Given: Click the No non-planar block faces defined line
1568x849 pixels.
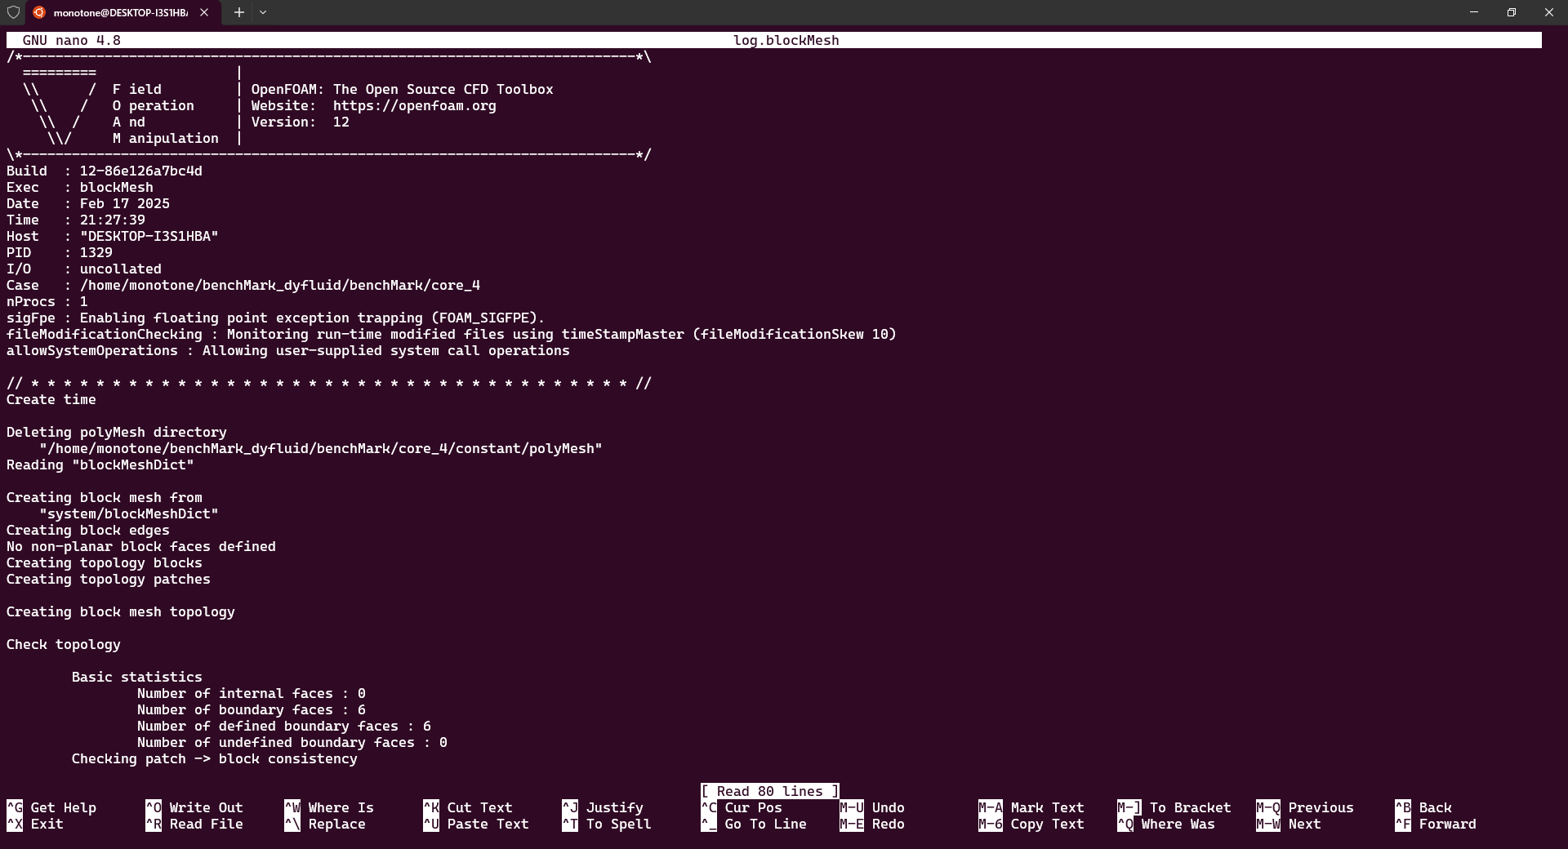Looking at the screenshot, I should click(x=141, y=546).
